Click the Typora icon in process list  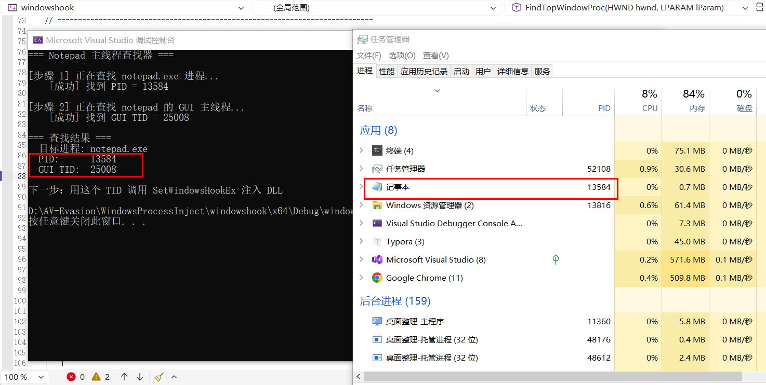[x=377, y=241]
